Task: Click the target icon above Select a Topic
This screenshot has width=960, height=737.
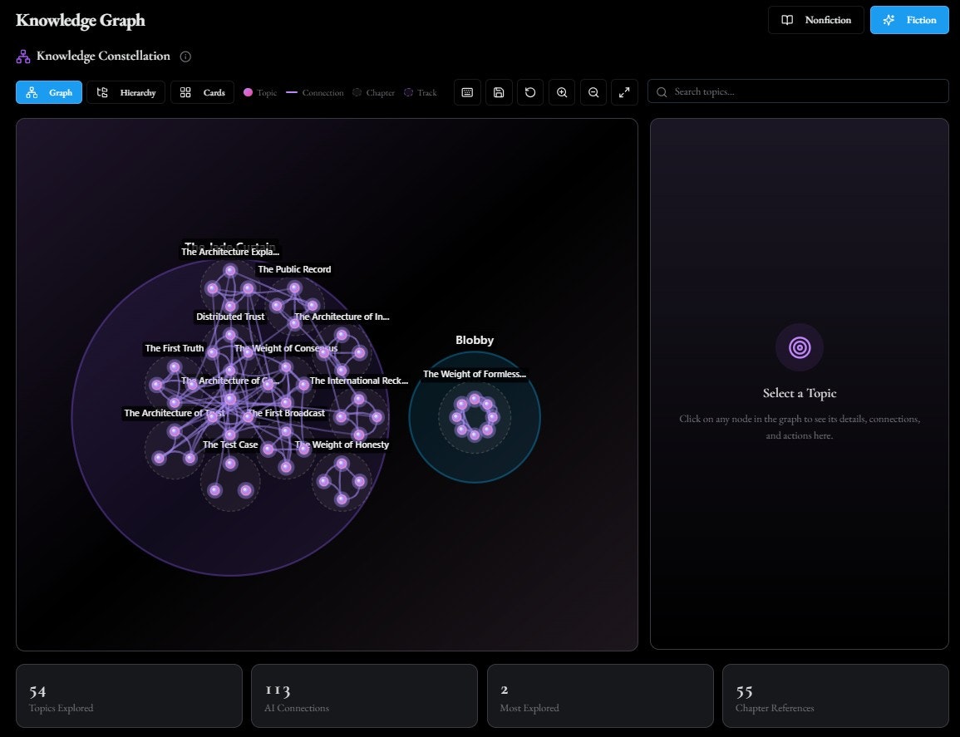Action: (800, 347)
